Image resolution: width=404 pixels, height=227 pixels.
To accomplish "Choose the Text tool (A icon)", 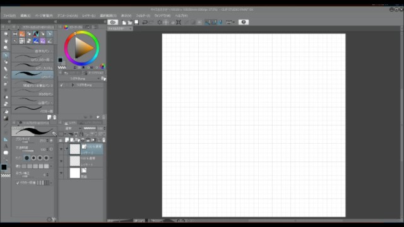I will 6,146.
